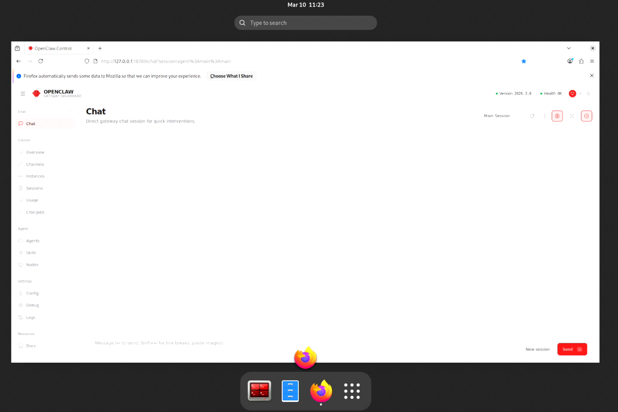Click the New session button

click(537, 349)
